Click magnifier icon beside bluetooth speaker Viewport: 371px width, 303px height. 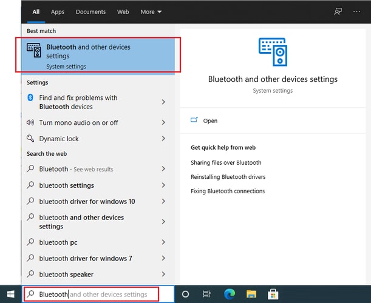point(30,274)
